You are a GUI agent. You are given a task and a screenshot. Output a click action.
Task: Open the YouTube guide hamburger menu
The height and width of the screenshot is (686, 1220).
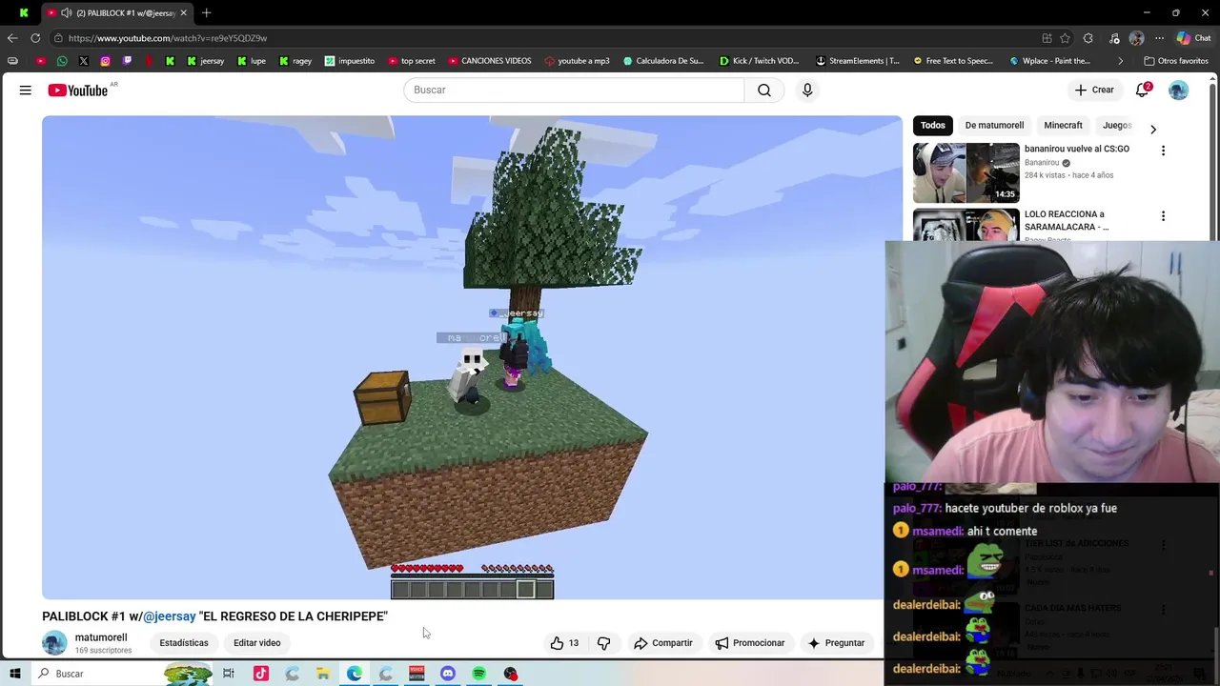coord(26,90)
